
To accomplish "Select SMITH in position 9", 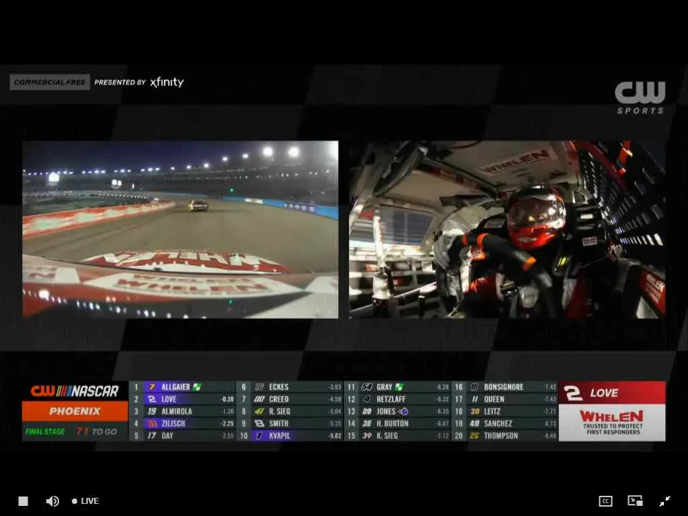I will pos(290,424).
